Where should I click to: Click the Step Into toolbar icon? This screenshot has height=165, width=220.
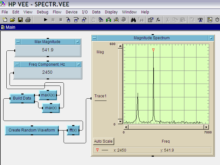click(68, 20)
